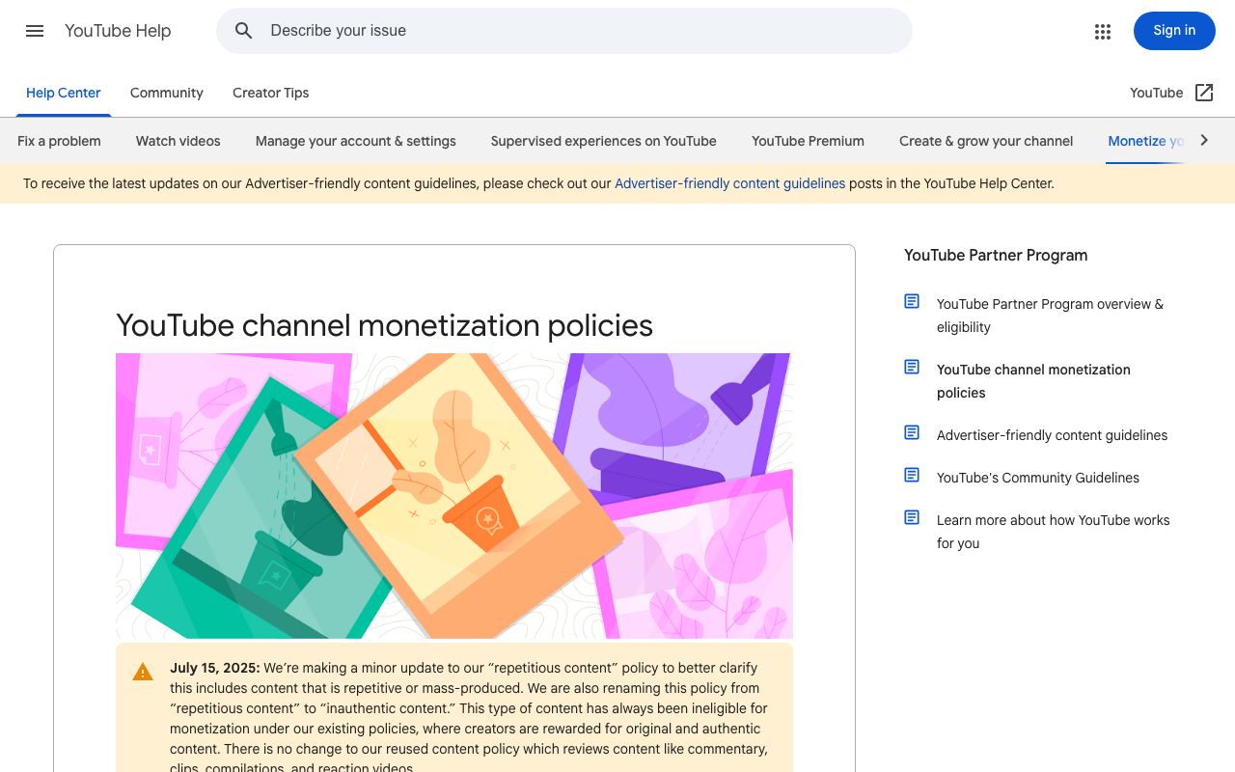The width and height of the screenshot is (1235, 772).
Task: Switch to the Help Center tab
Action: coord(64,93)
